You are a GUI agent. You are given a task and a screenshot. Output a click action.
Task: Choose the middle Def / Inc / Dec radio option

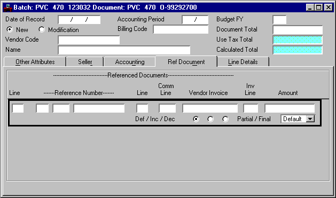(x=210, y=119)
